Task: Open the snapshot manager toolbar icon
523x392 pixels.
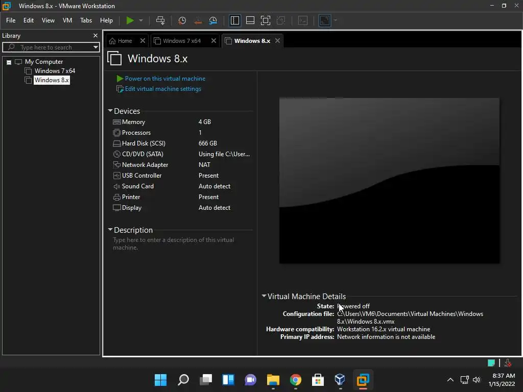Action: tap(213, 20)
